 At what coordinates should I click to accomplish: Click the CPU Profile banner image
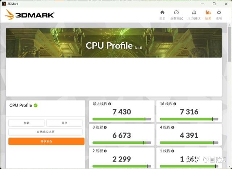click(114, 43)
